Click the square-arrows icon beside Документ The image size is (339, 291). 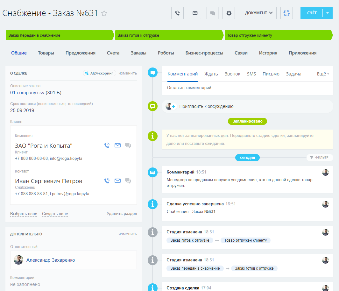click(x=286, y=13)
